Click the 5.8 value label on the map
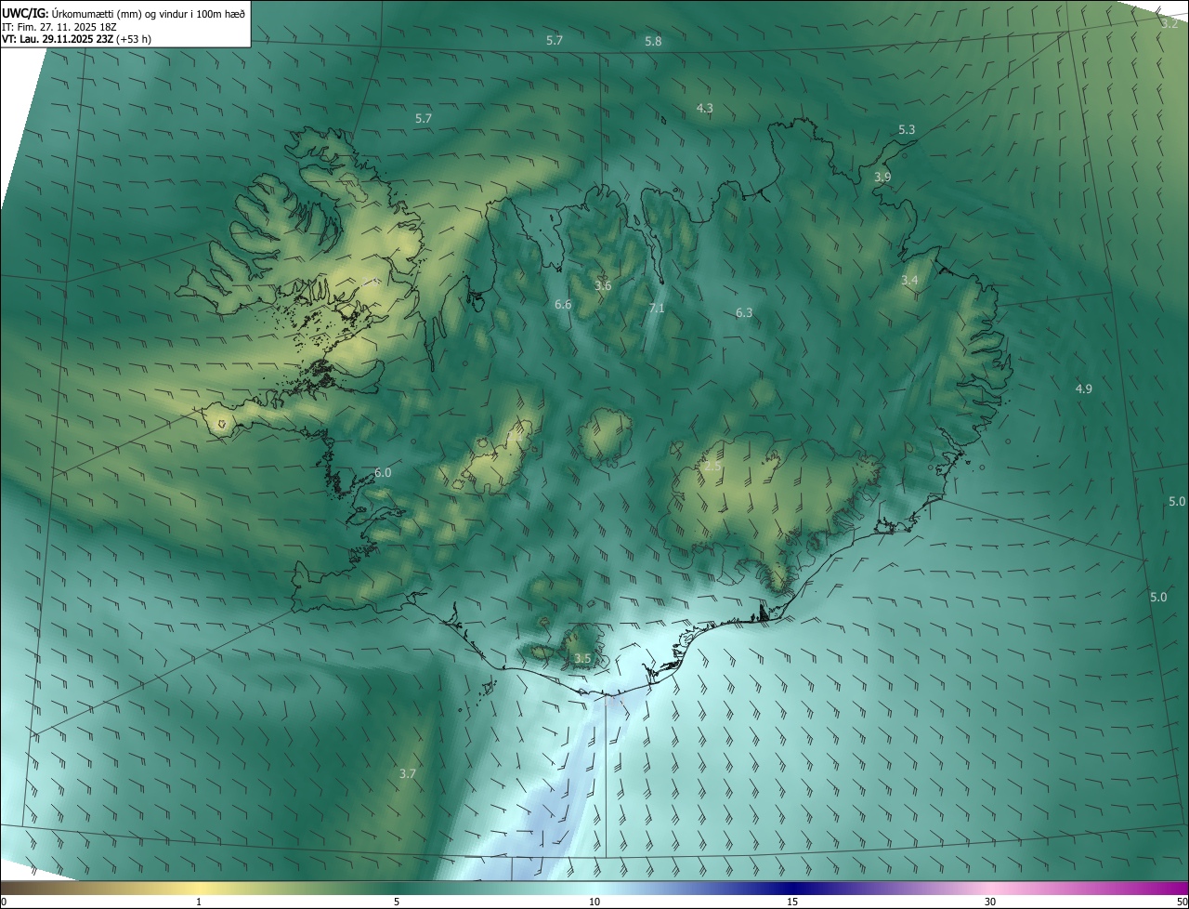The width and height of the screenshot is (1189, 909). (x=653, y=42)
